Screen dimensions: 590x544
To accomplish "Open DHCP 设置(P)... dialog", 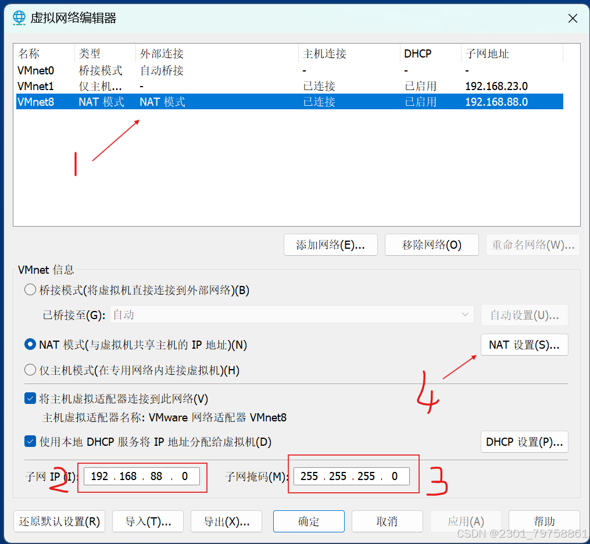I will (524, 442).
